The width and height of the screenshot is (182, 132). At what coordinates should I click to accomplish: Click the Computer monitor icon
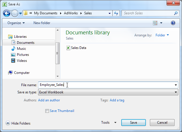point(10,73)
